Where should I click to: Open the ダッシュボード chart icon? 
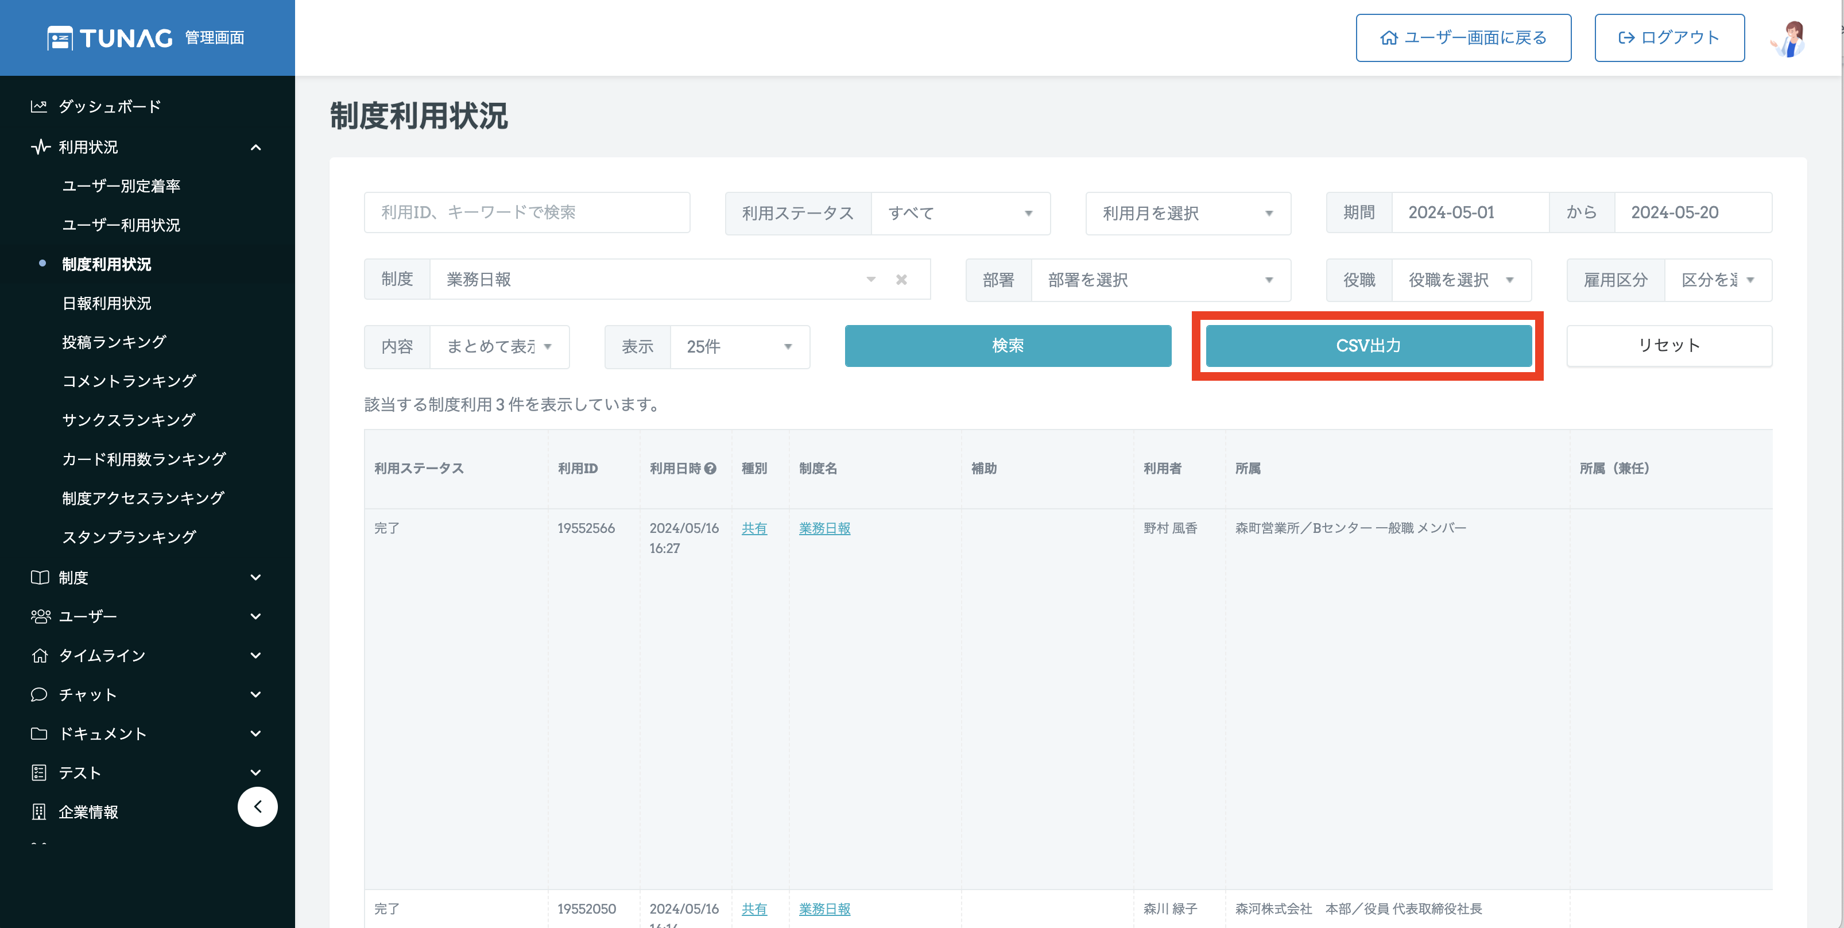pos(38,107)
